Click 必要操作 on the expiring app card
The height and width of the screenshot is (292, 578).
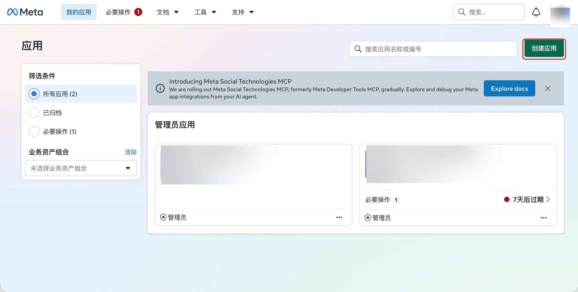(378, 200)
